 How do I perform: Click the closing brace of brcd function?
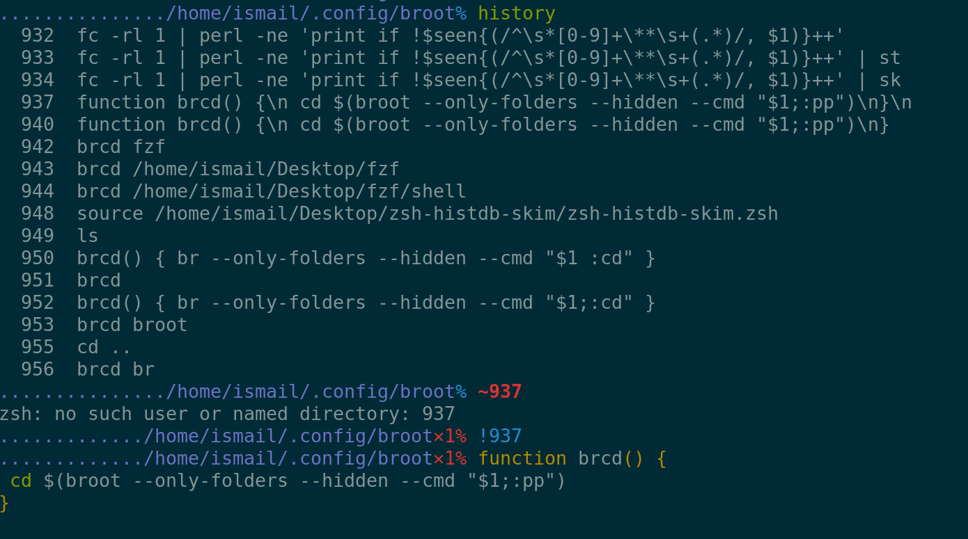click(x=5, y=503)
